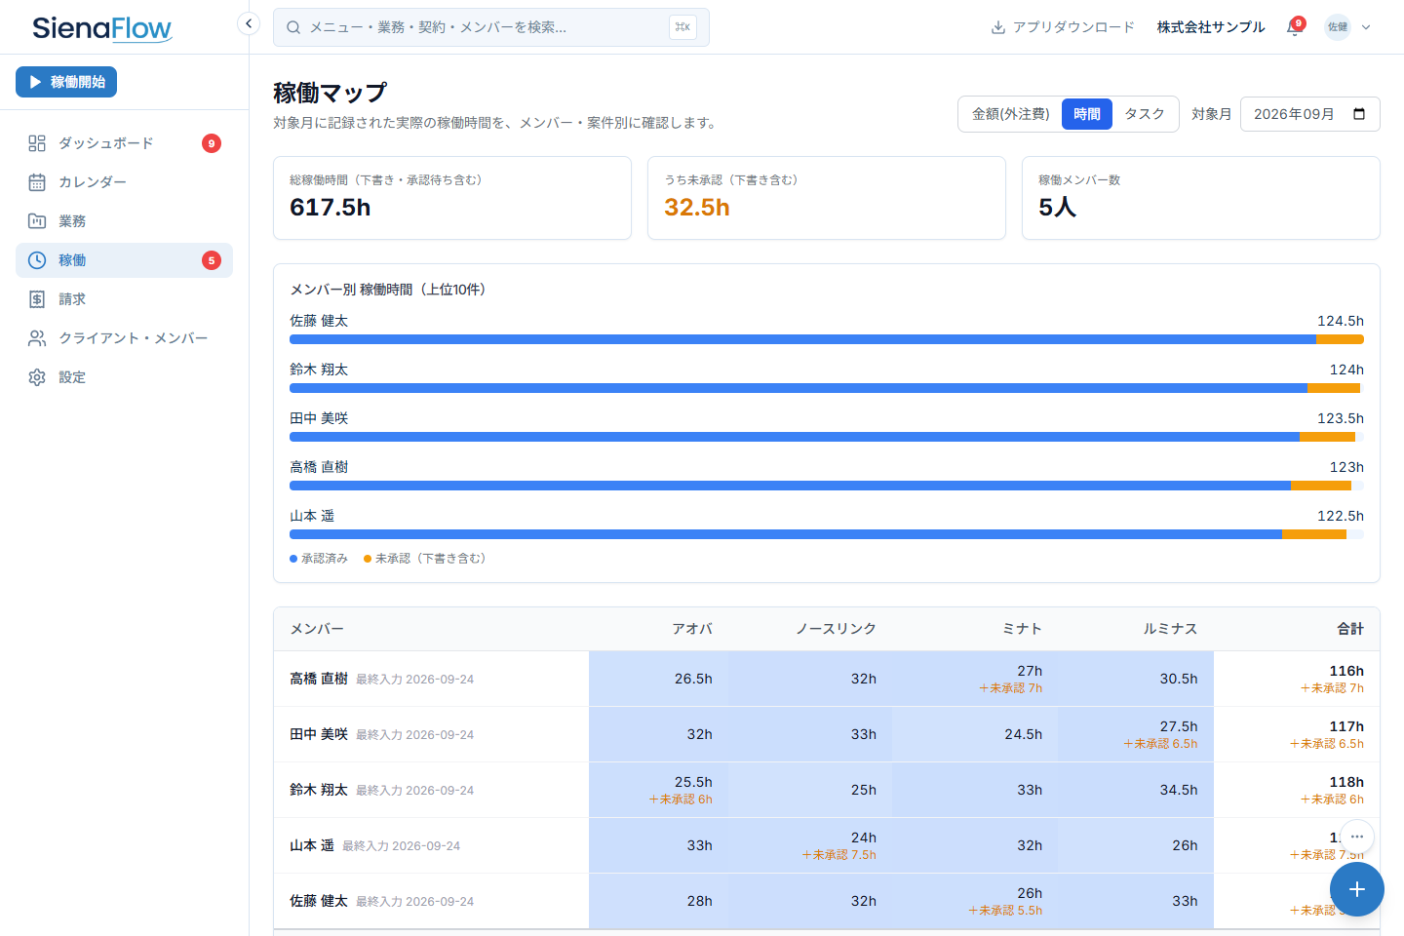Click the 佐藤 健太 progress bar
Viewport: 1404px width, 936px height.
click(x=827, y=339)
